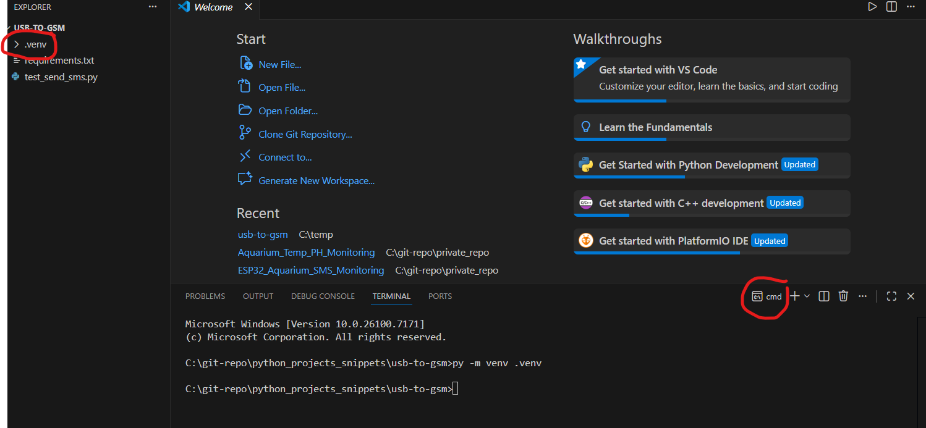Image resolution: width=926 pixels, height=428 pixels.
Task: Open Get Started with Python Development walkthrough
Action: click(688, 165)
